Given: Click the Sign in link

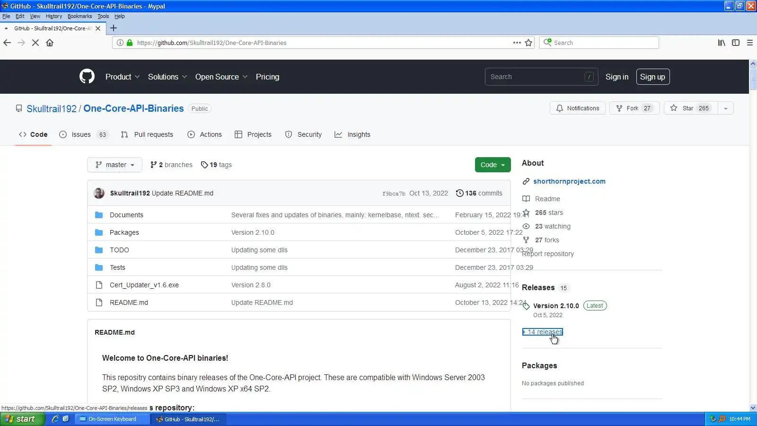Looking at the screenshot, I should [617, 77].
